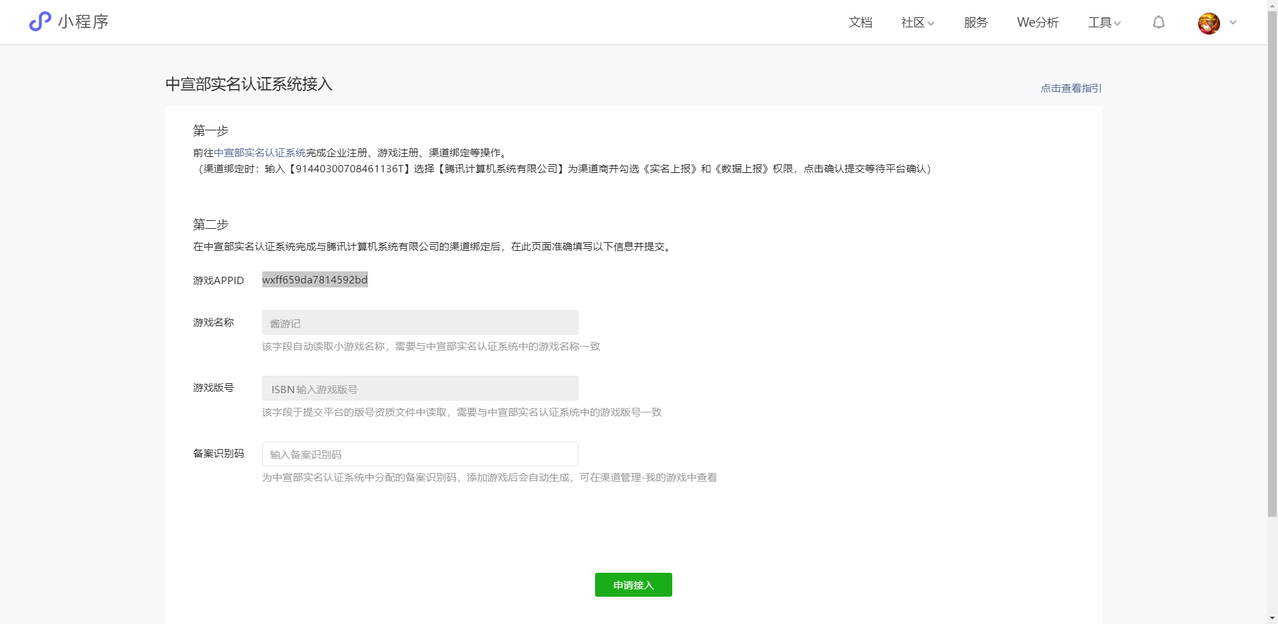
Task: Open the 文档 menu item
Action: pyautogui.click(x=860, y=23)
